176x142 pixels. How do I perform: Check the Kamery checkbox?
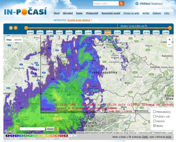(154, 121)
